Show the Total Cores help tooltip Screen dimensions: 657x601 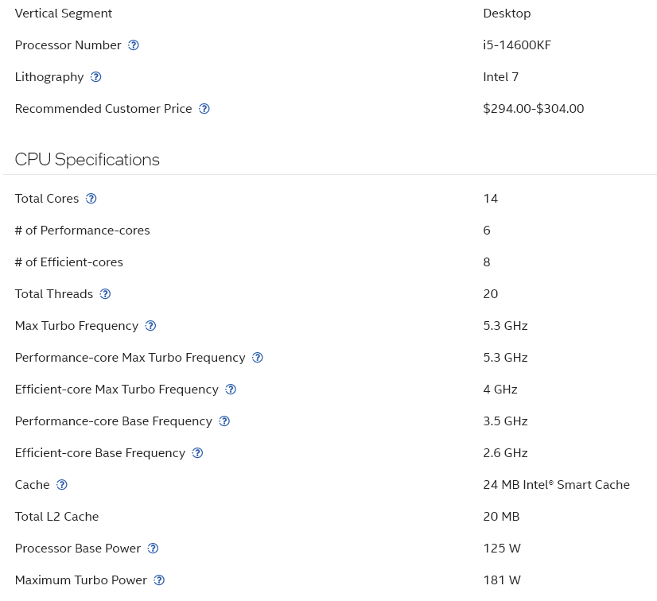(91, 199)
